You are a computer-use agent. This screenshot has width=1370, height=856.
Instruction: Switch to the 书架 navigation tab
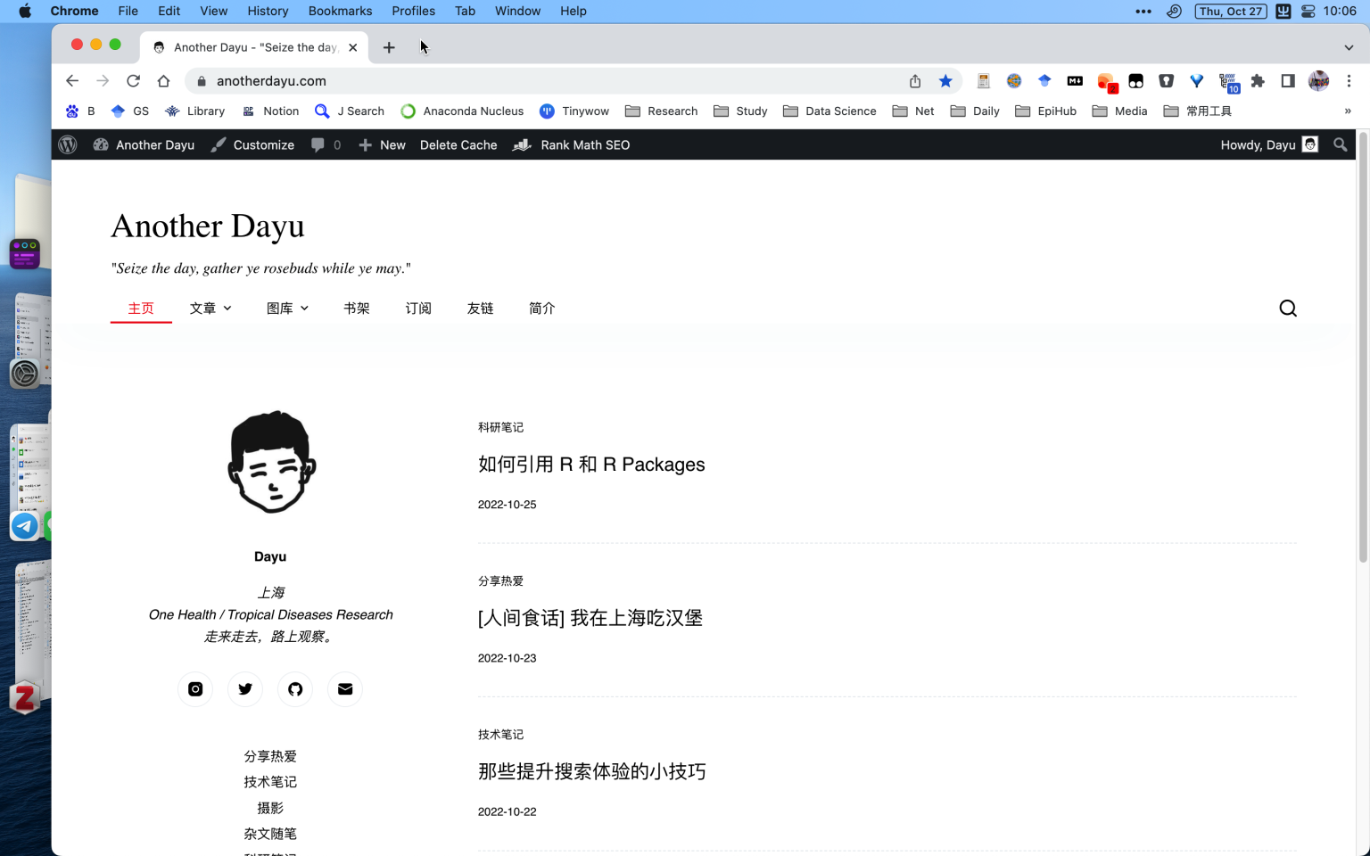357,308
